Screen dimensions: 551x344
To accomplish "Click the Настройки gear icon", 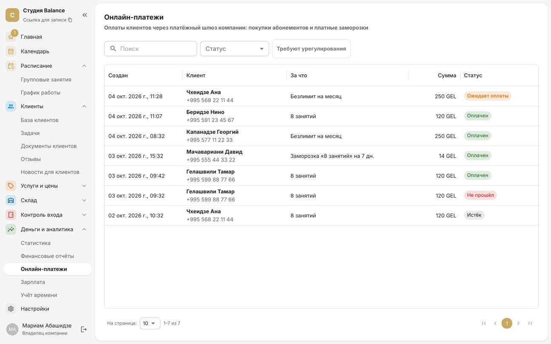I will (x=11, y=309).
